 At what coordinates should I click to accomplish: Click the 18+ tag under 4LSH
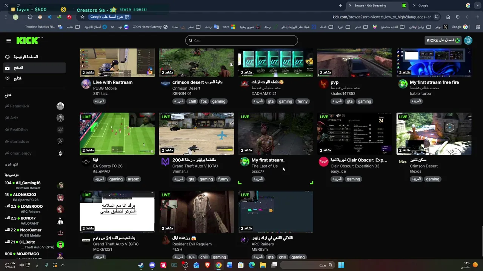192,257
